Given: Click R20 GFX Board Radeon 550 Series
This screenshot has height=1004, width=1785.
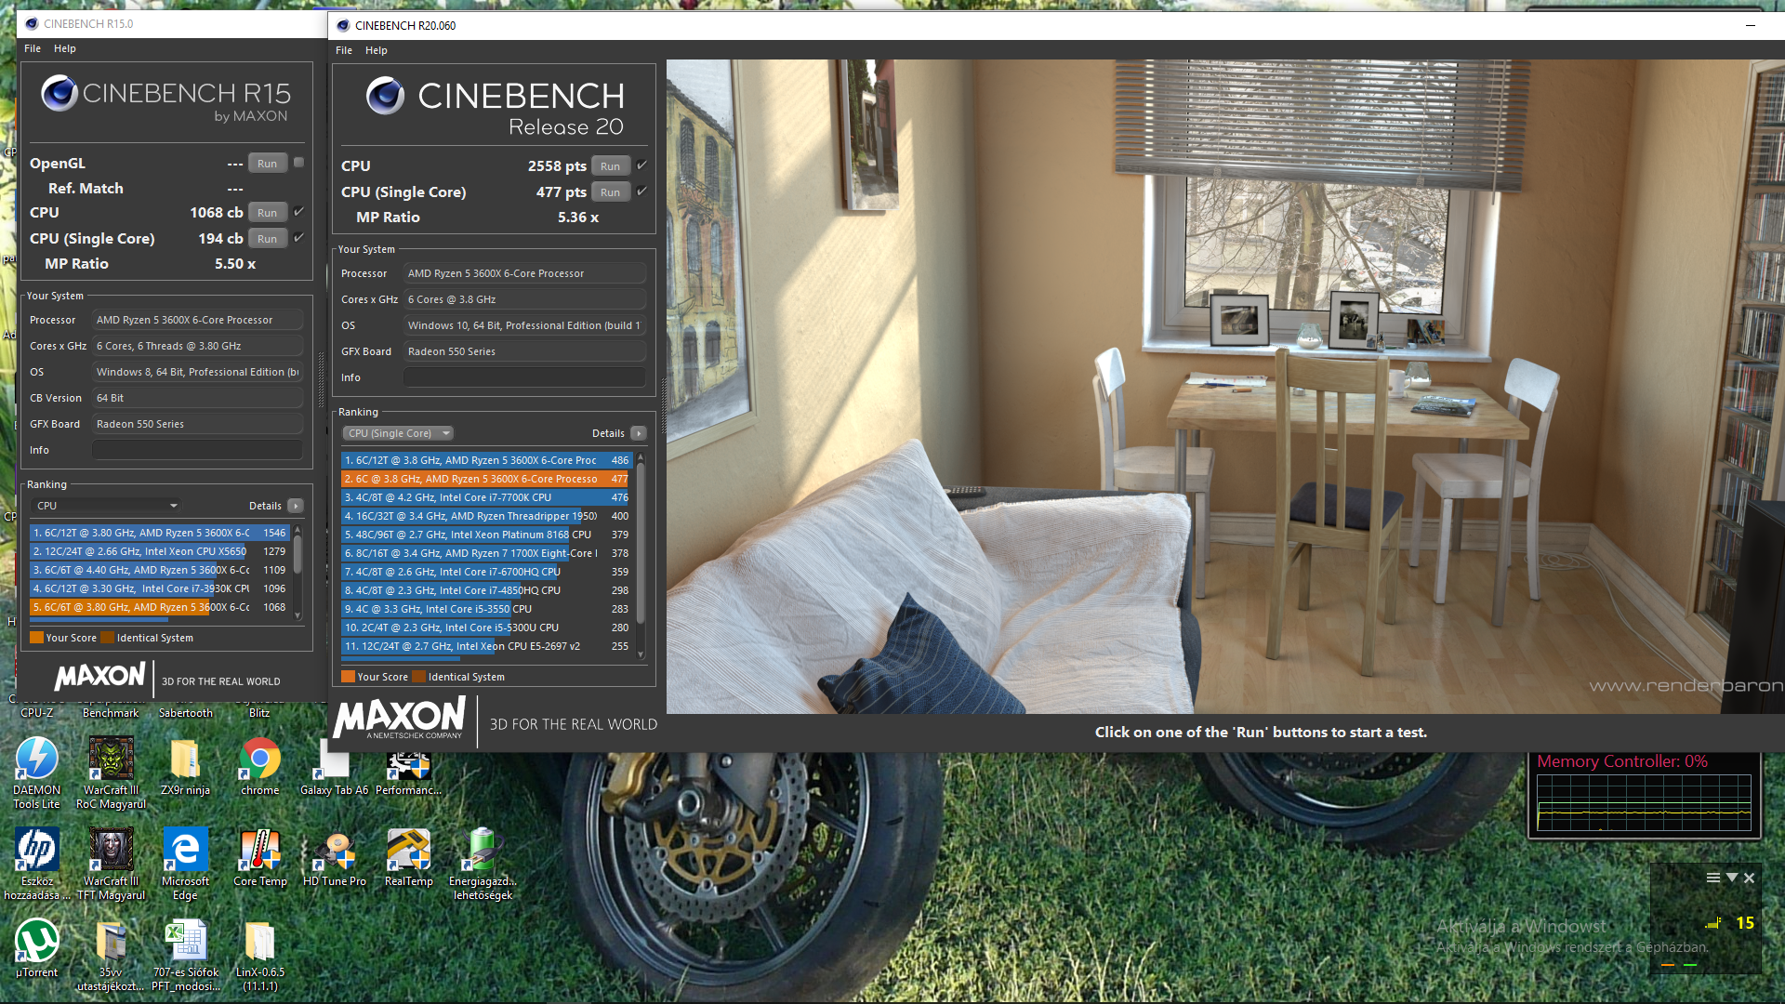Looking at the screenshot, I should coord(524,351).
